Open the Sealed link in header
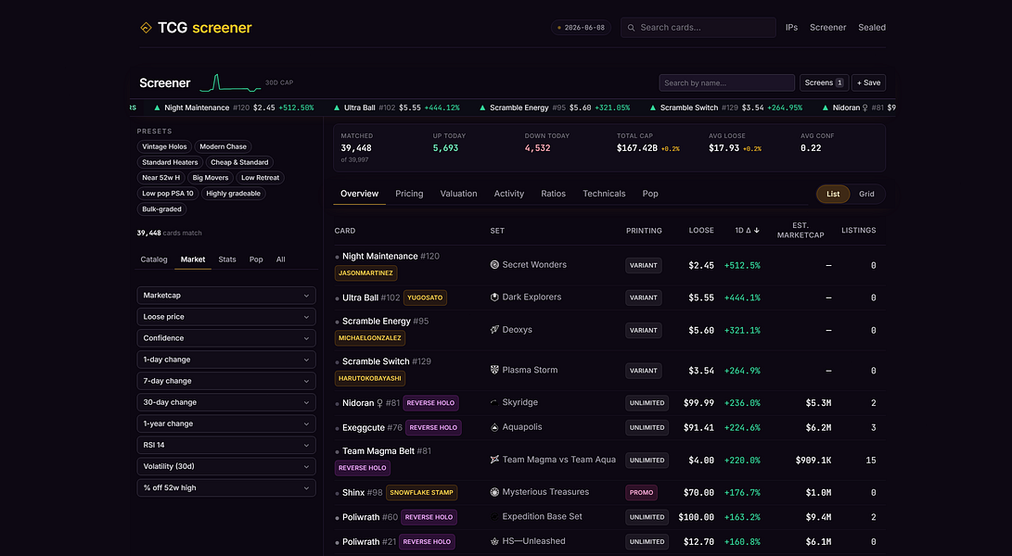The width and height of the screenshot is (1012, 556). click(871, 28)
